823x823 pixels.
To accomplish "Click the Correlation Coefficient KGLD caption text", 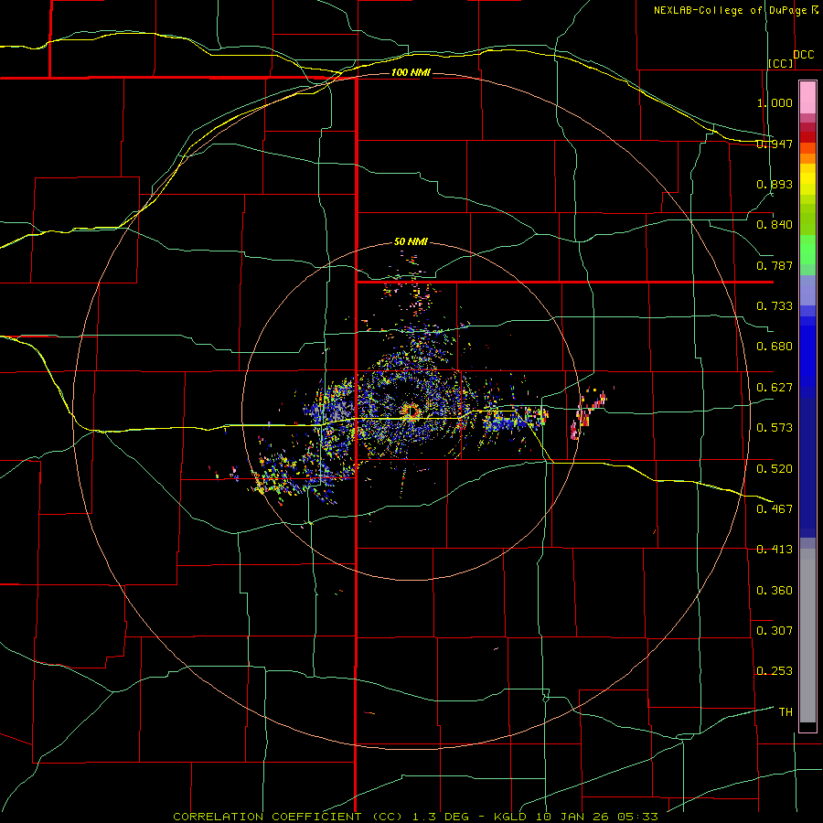I will coord(415,817).
